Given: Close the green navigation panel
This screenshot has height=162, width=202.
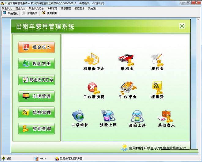Looking at the screenshot, I should [182, 26].
